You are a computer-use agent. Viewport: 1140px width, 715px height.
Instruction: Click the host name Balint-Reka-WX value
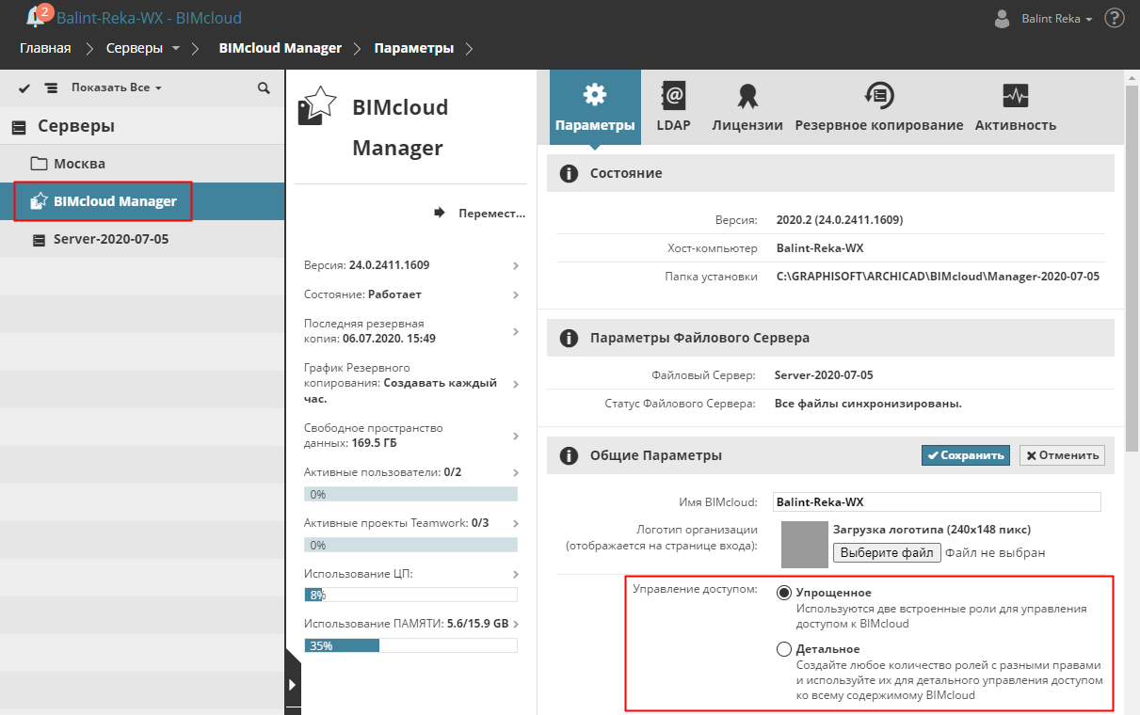pyautogui.click(x=820, y=248)
